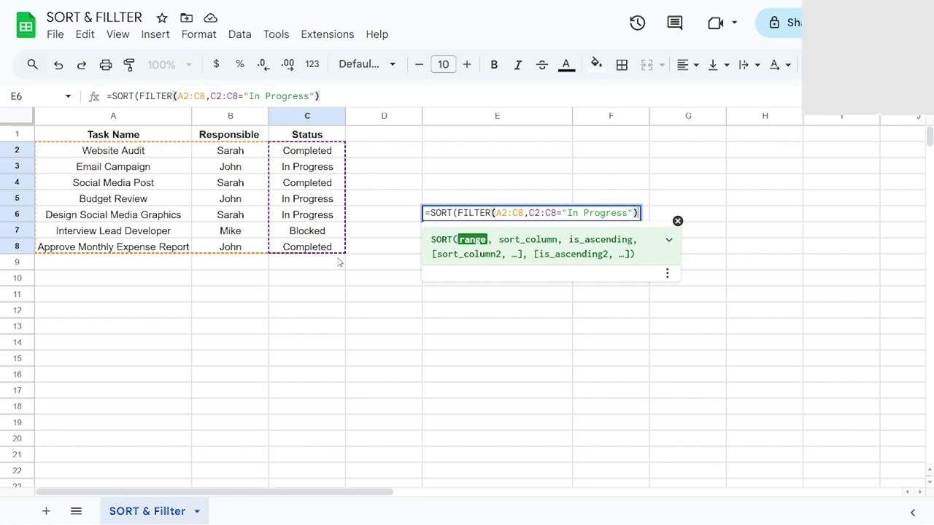
Task: Increase decimal places
Action: click(x=287, y=64)
